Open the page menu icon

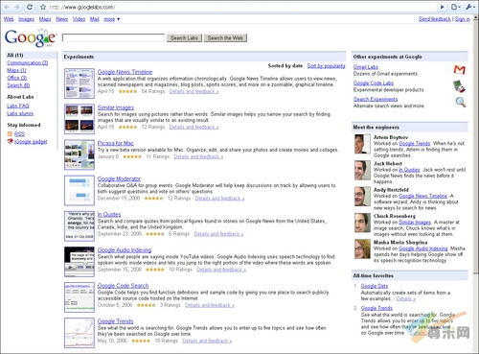click(455, 7)
